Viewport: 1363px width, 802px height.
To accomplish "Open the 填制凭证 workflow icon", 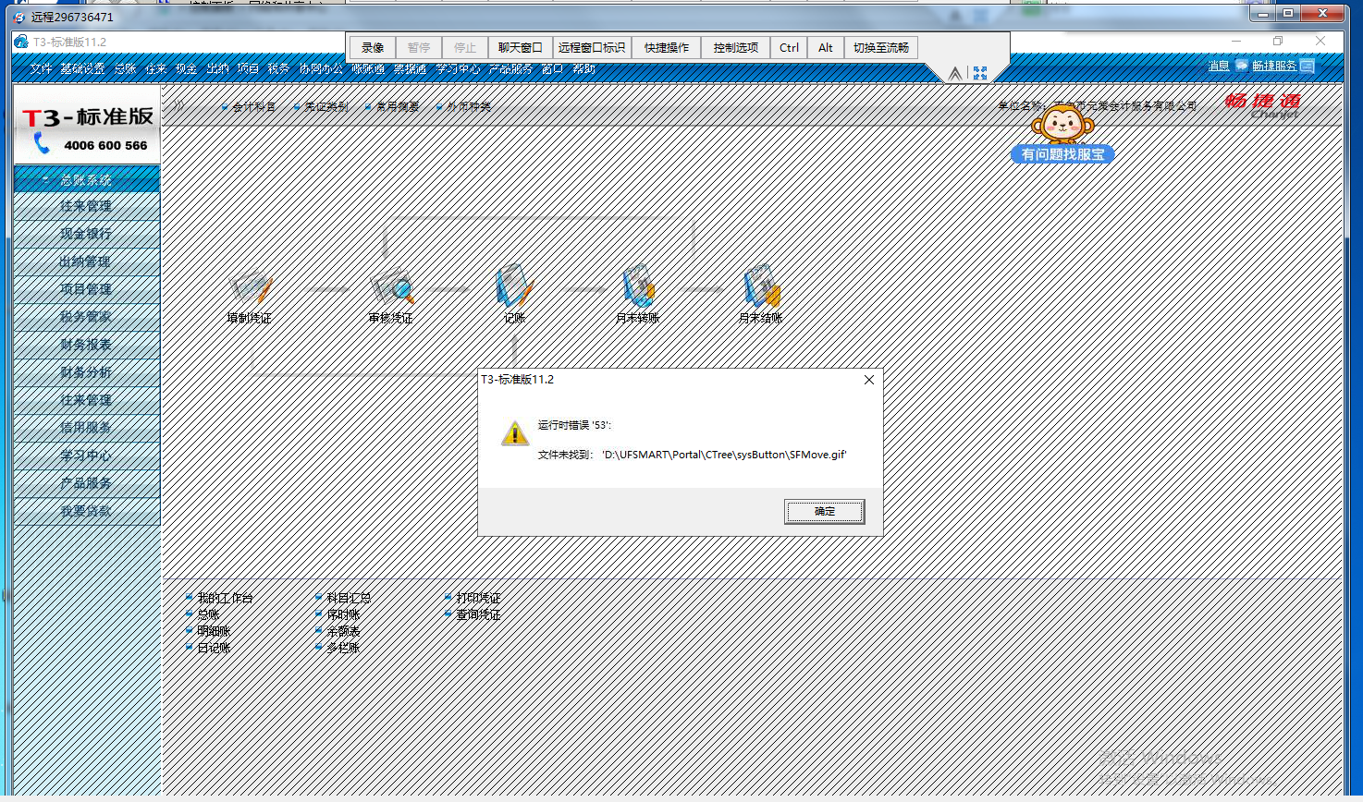I will (x=250, y=286).
